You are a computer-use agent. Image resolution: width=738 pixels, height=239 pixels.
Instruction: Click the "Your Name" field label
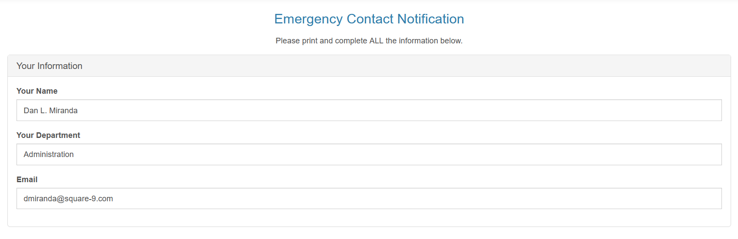[37, 91]
